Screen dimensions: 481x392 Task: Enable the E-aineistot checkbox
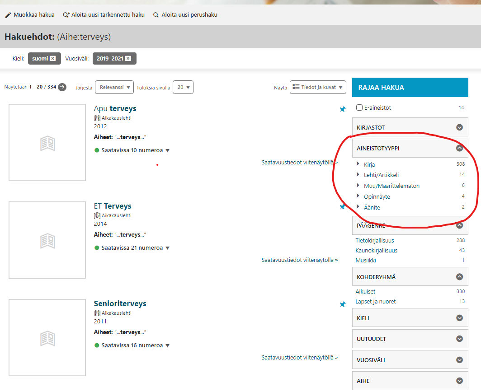(359, 108)
